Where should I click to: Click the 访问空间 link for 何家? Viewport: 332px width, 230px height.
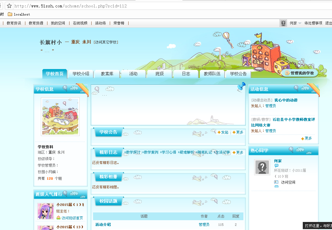click(288, 182)
